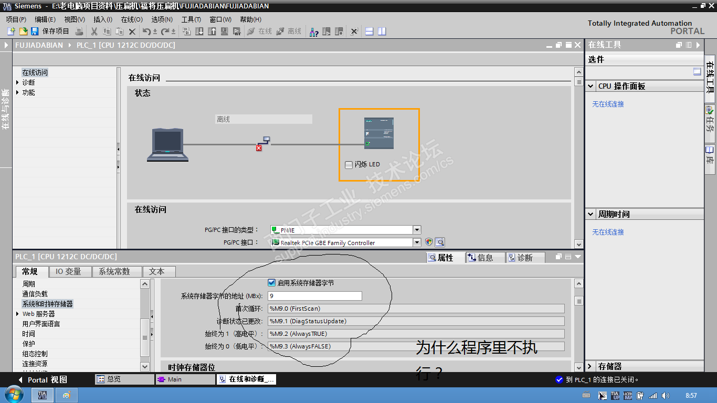Viewport: 717px width, 403px height.
Task: Select 通信负载 in properties list
Action: tap(35, 294)
